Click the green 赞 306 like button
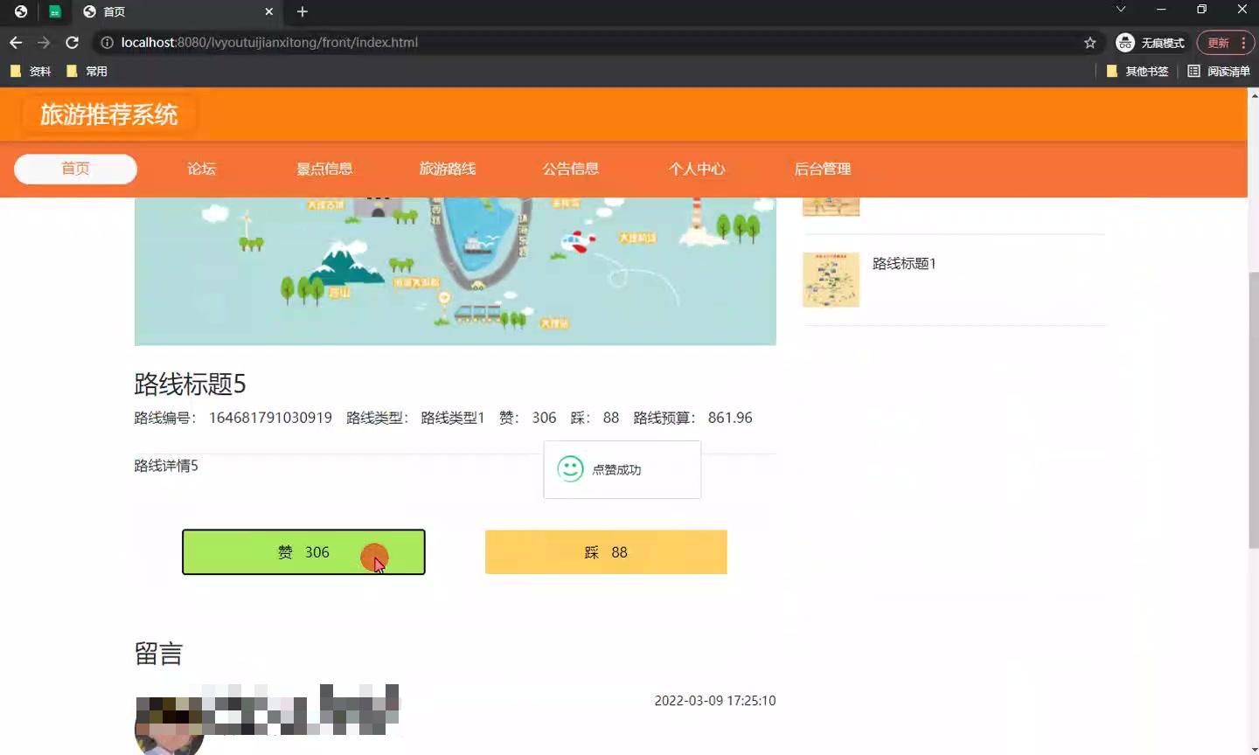 303,552
